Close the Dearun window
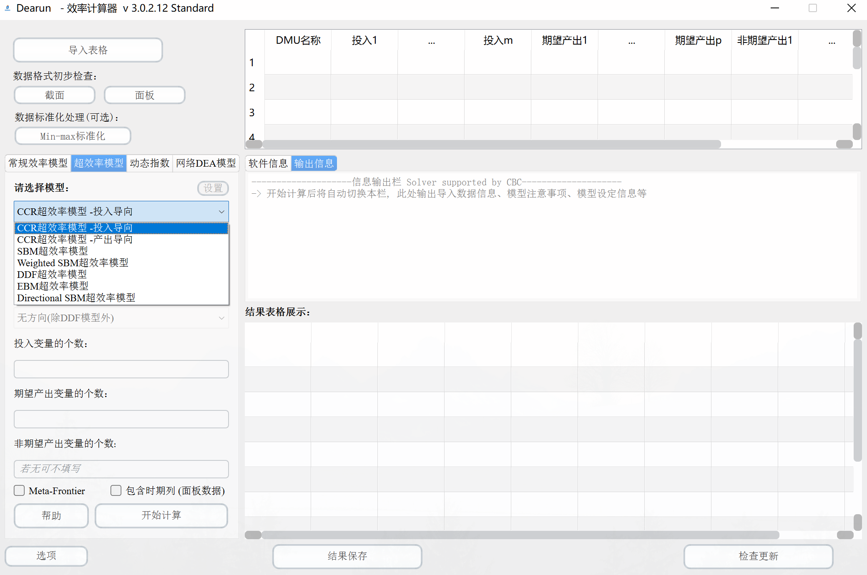The height and width of the screenshot is (575, 867). pos(851,8)
